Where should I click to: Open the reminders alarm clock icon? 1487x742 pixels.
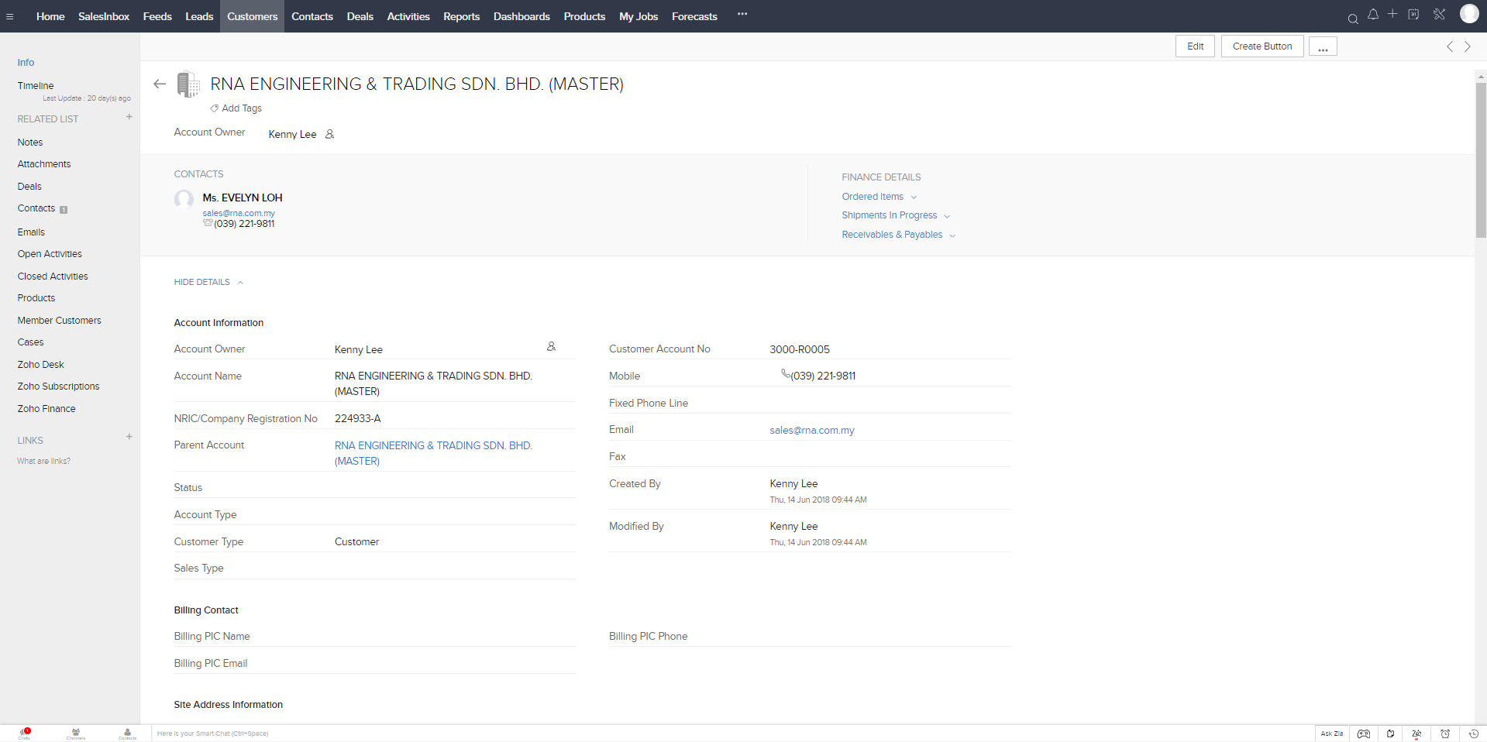pyautogui.click(x=1445, y=733)
